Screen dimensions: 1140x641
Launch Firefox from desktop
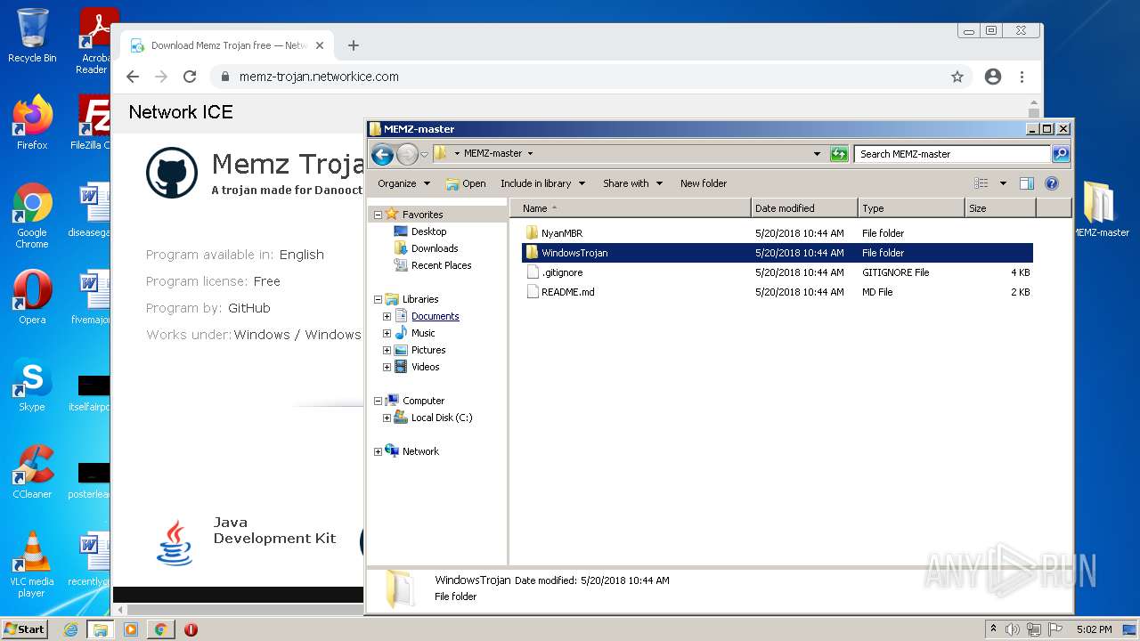[32, 122]
